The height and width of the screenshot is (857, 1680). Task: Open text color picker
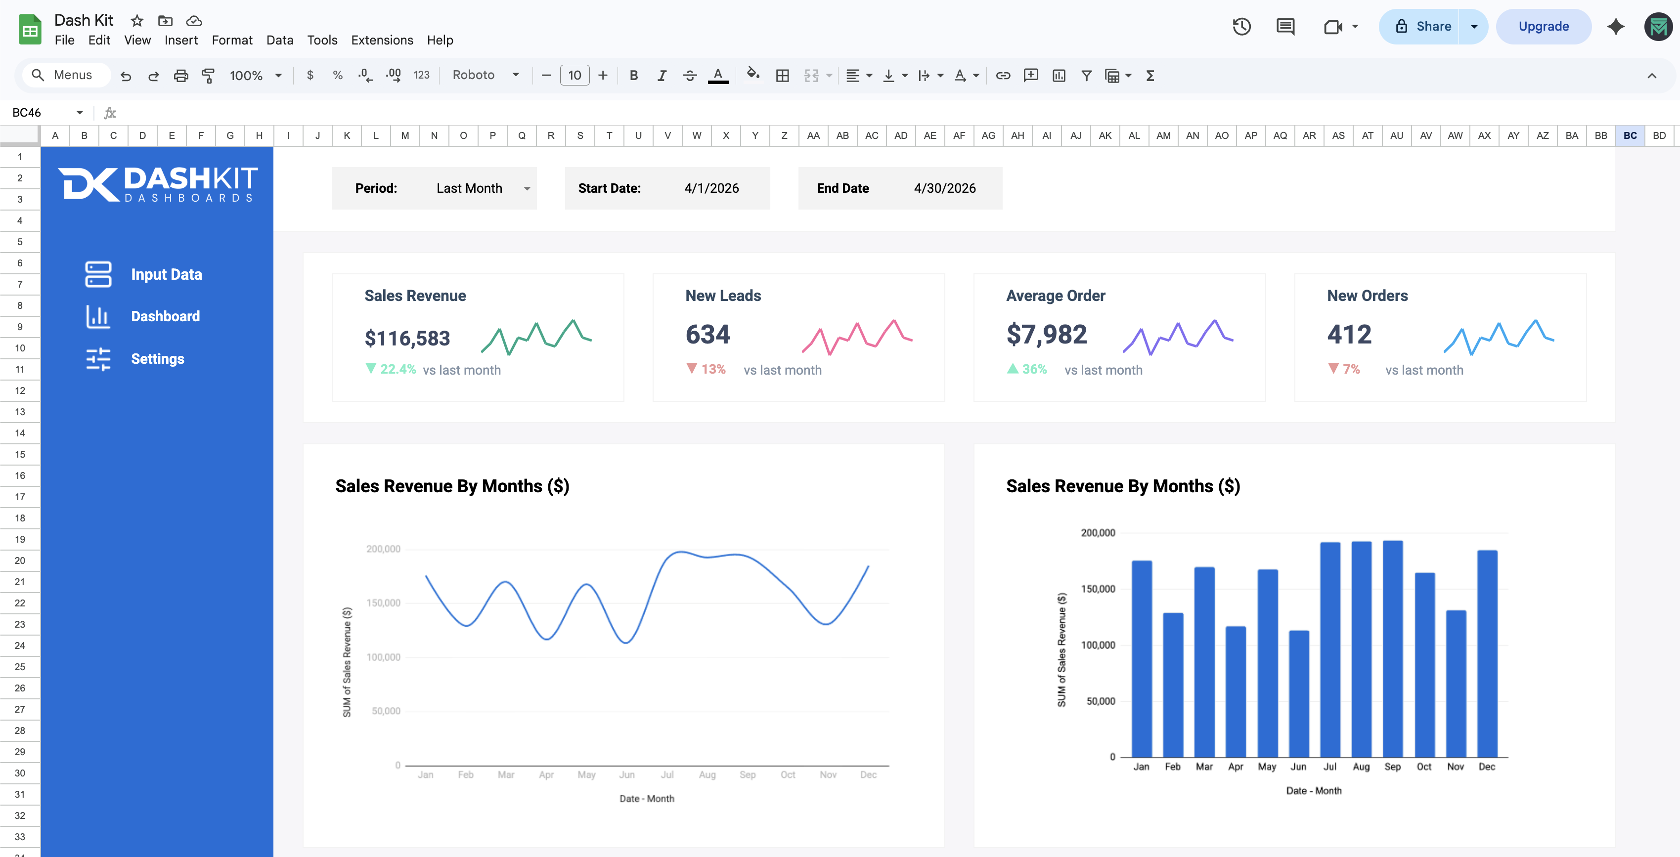click(x=717, y=76)
